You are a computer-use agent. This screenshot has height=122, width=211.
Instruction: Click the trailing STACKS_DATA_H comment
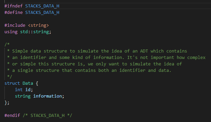pos(47,116)
